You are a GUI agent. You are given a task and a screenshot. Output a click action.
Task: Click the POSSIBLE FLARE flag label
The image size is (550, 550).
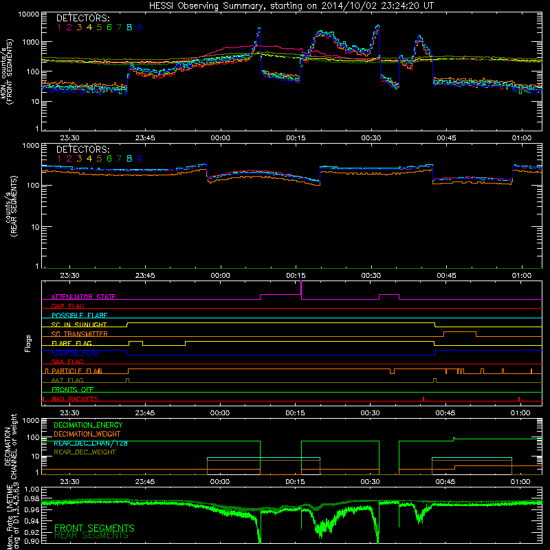(x=79, y=316)
